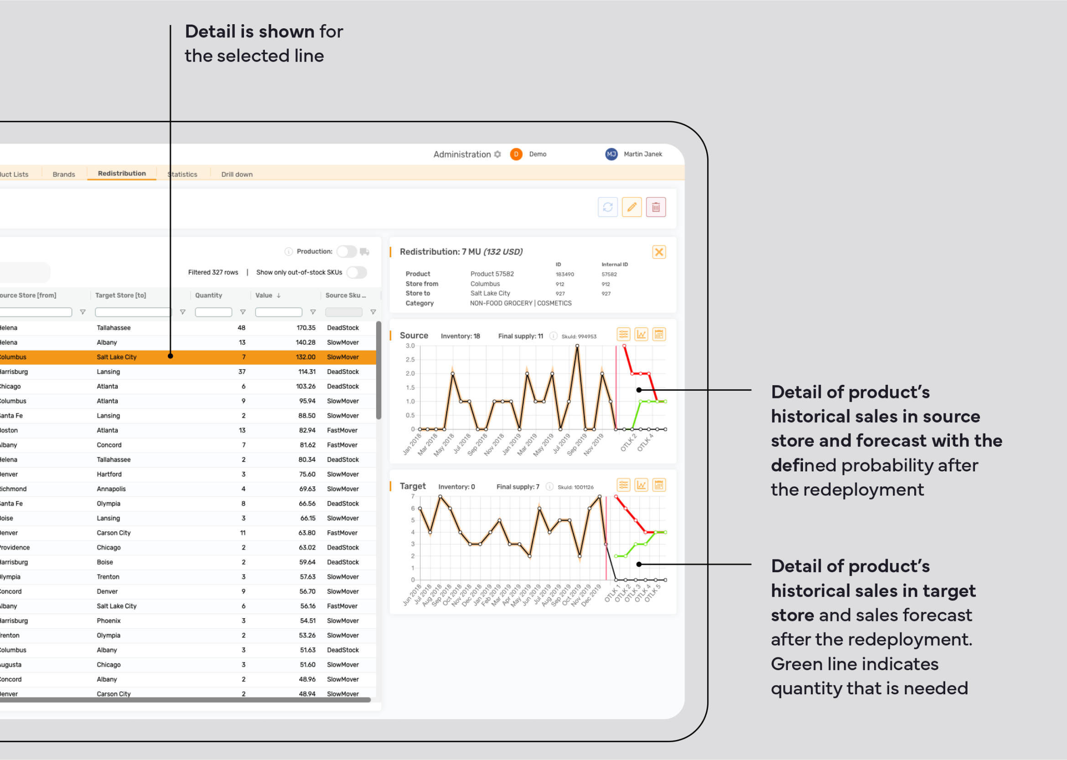The height and width of the screenshot is (760, 1067).
Task: Open Quantity filter funnel
Action: 243,312
